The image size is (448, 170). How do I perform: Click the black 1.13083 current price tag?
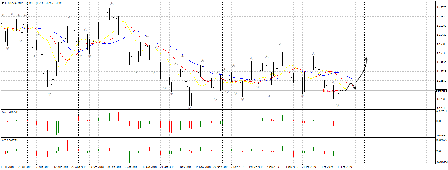[x=441, y=90]
